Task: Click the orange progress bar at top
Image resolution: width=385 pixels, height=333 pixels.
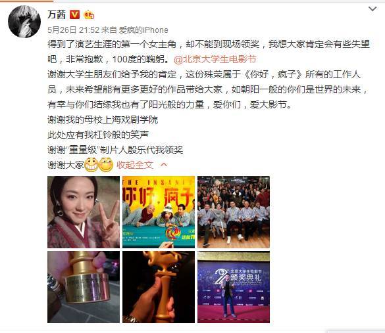Action: 26,1
